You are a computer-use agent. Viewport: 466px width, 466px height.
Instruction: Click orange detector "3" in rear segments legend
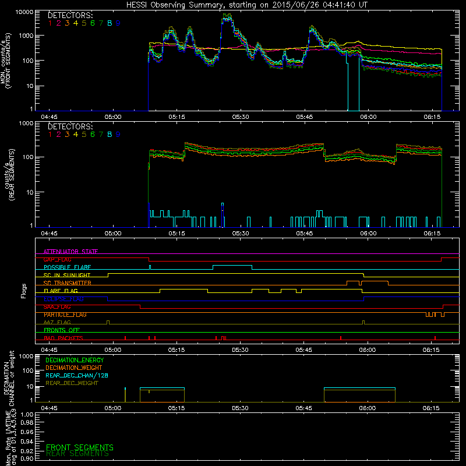point(67,135)
